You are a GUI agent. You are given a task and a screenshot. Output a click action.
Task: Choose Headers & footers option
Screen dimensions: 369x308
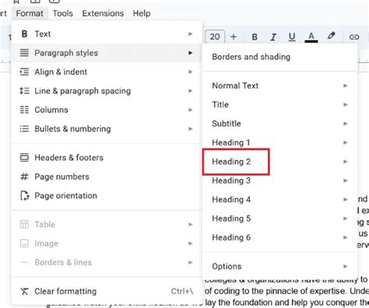(107, 158)
